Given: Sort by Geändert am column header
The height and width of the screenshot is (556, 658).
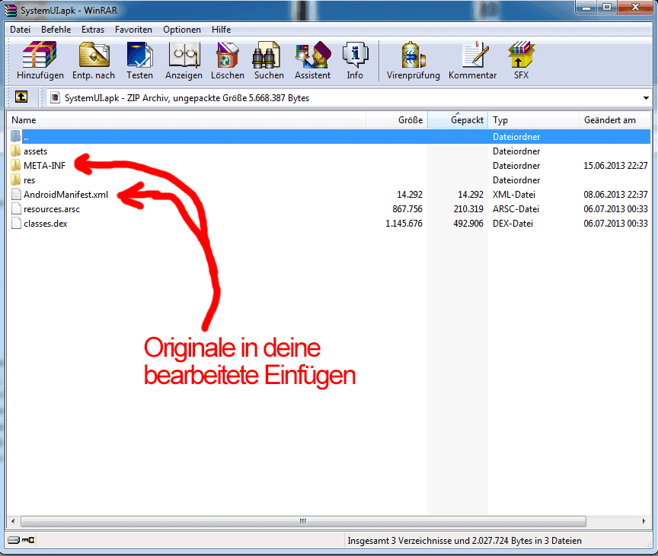Looking at the screenshot, I should (x=615, y=120).
